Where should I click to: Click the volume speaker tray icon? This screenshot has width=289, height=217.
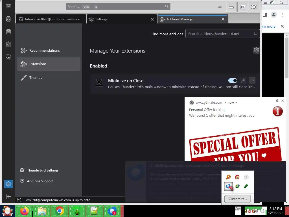262,211
